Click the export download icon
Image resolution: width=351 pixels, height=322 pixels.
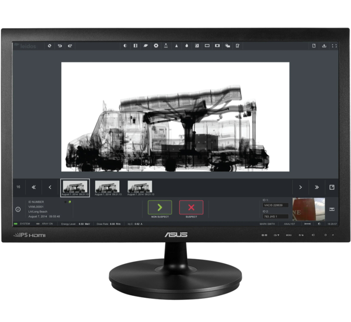tap(324, 46)
